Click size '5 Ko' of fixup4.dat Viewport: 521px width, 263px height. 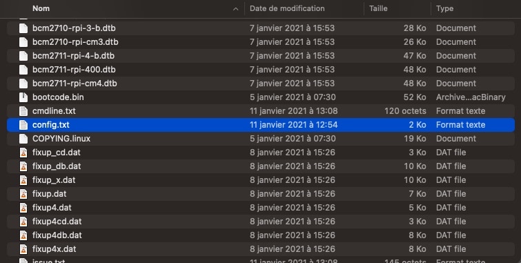(x=417, y=208)
